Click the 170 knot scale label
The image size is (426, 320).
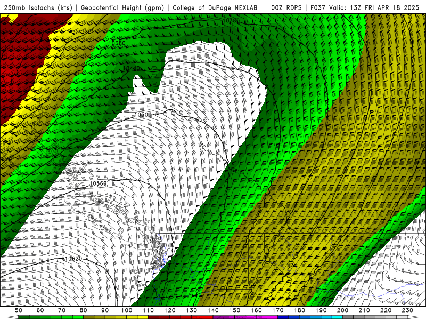[278, 310]
